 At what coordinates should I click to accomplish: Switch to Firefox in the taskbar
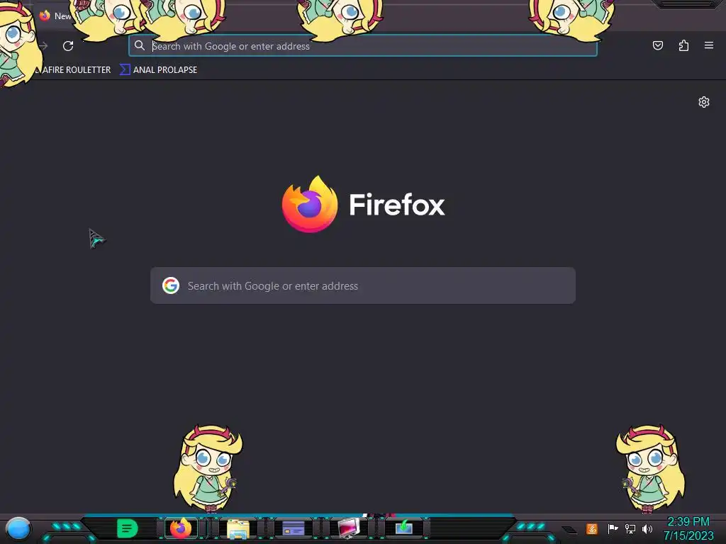click(x=181, y=528)
